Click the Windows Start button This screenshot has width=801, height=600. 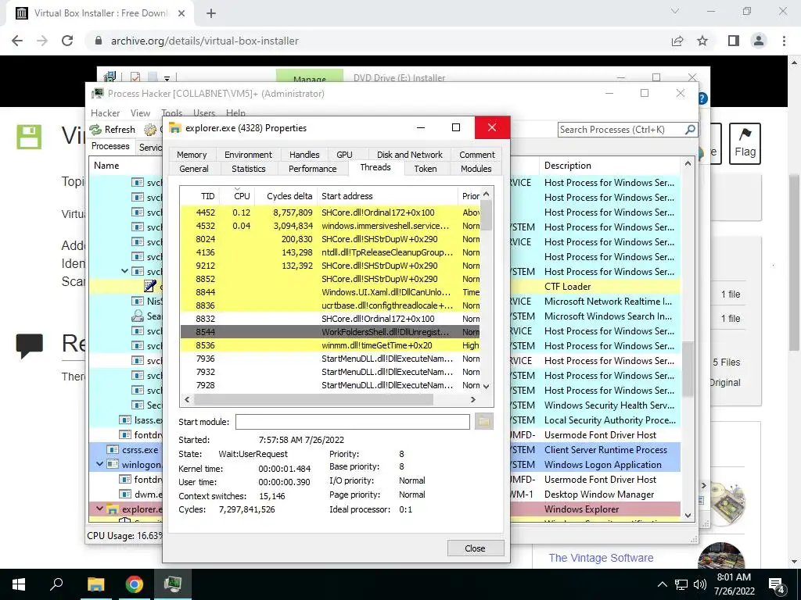pyautogui.click(x=19, y=584)
